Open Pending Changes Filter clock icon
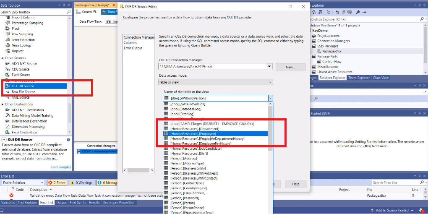The width and height of the screenshot is (428, 214). pos(329,12)
